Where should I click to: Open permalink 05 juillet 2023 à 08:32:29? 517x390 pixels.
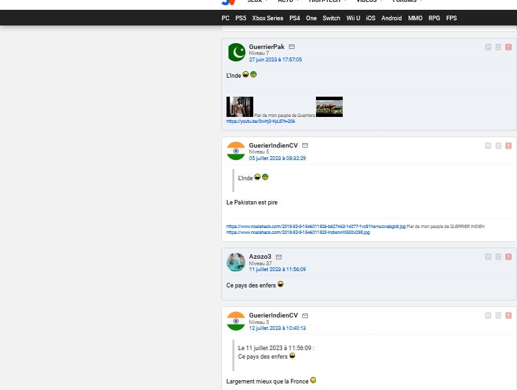click(277, 158)
